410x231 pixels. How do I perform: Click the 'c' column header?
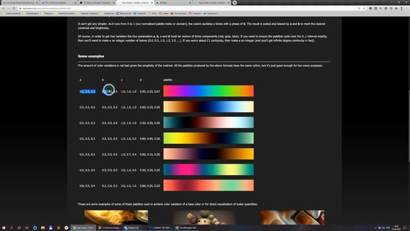coord(122,80)
